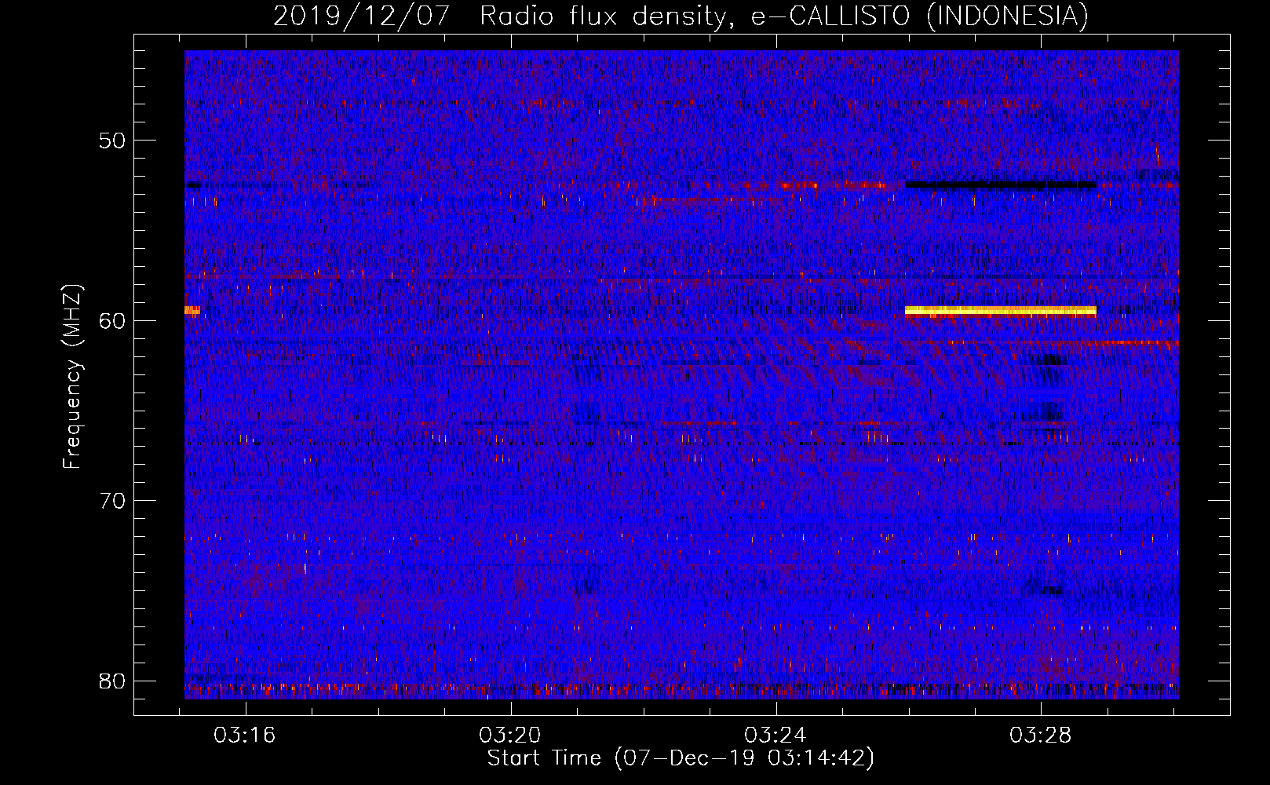Click the 60 frequency tick label
1270x785 pixels.
click(x=113, y=320)
